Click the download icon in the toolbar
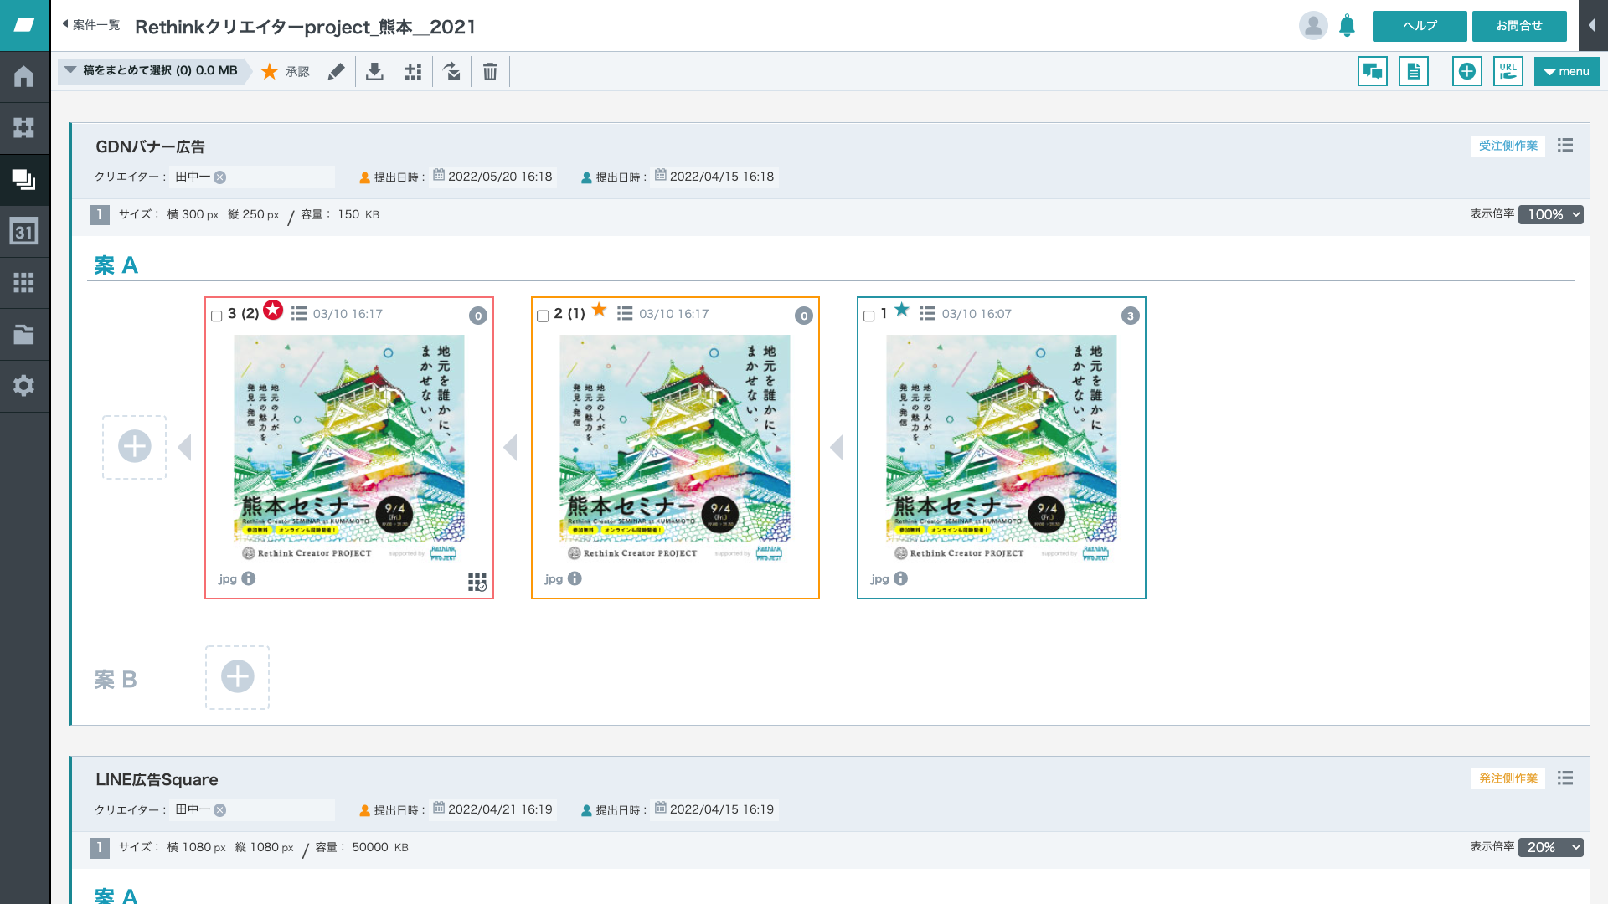The width and height of the screenshot is (1608, 904). [374, 72]
